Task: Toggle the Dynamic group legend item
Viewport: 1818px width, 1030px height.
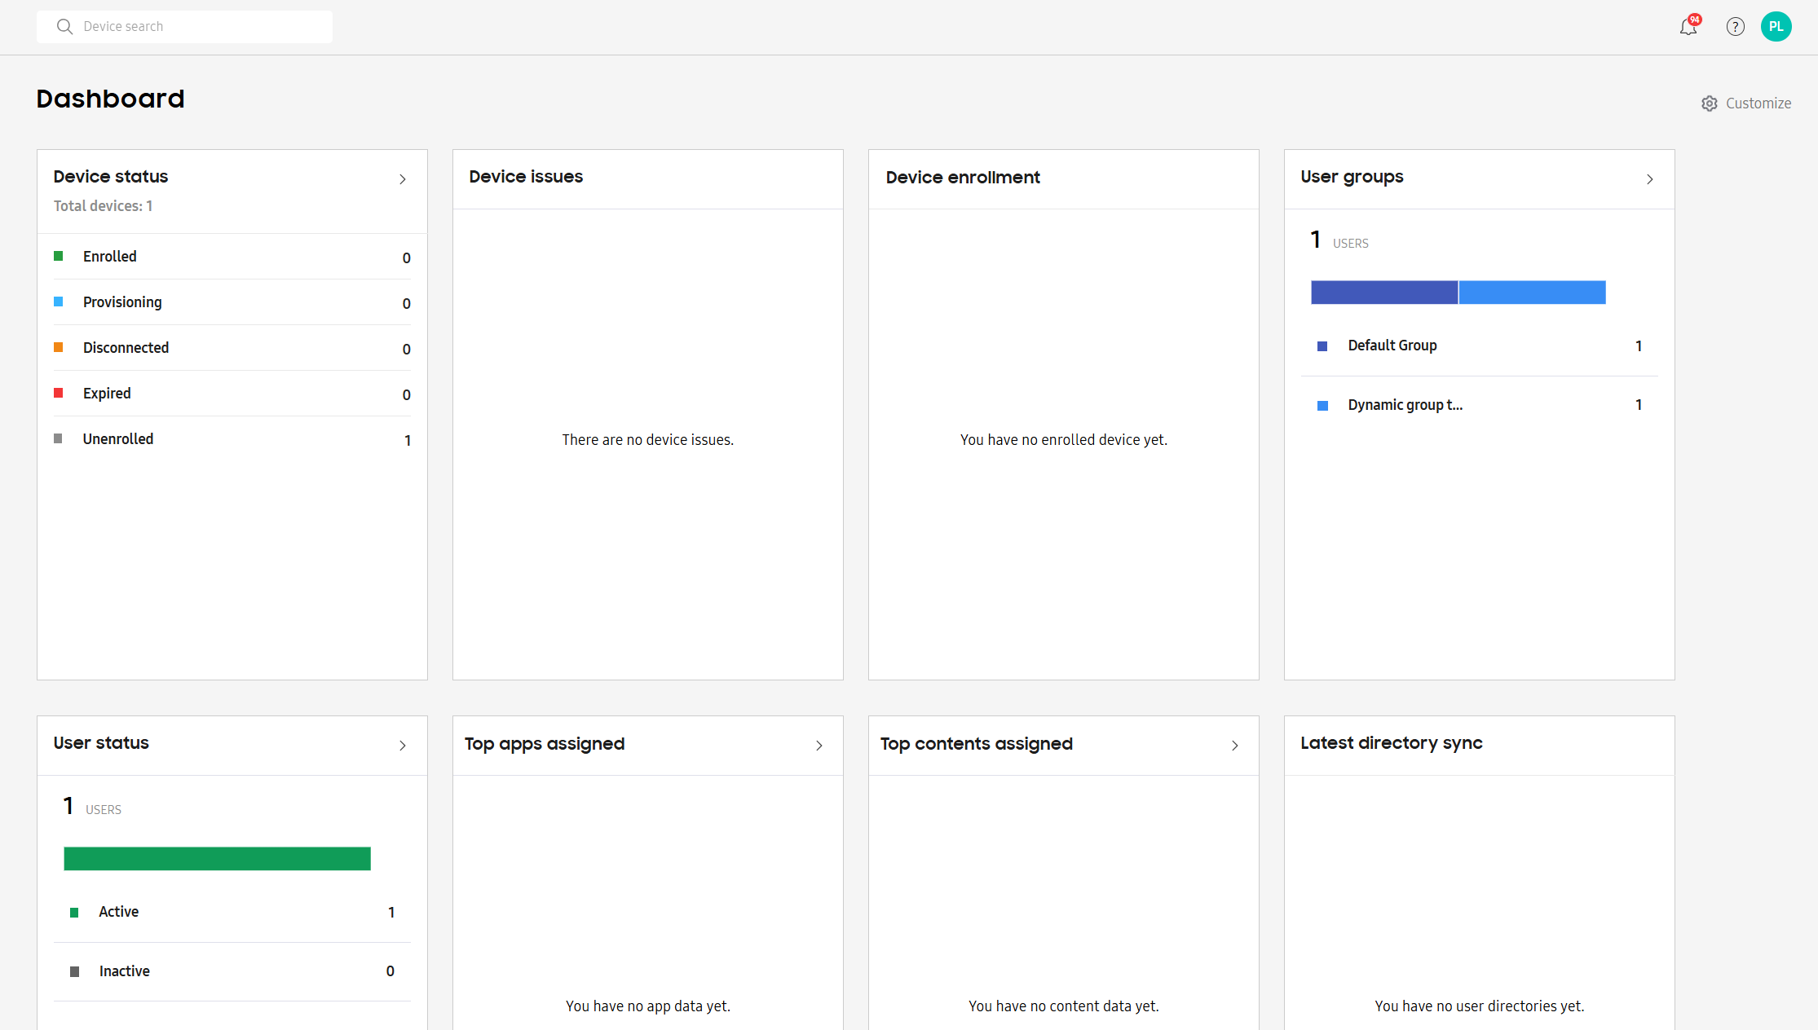Action: pos(1322,405)
